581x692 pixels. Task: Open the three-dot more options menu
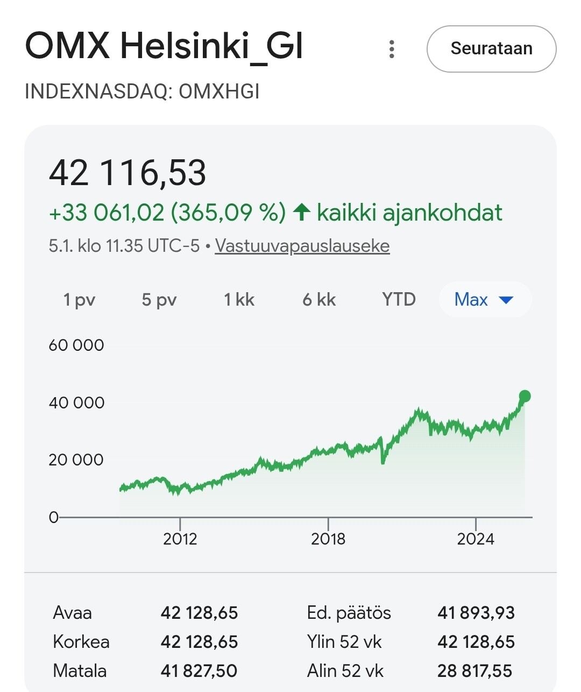click(392, 49)
